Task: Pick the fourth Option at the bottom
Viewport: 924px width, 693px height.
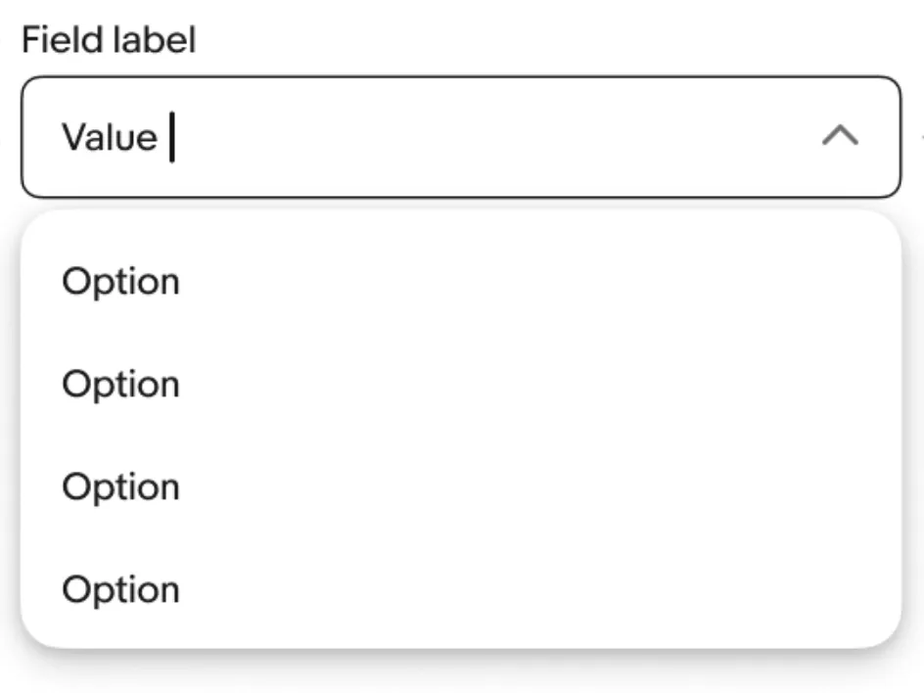Action: pyautogui.click(x=120, y=590)
